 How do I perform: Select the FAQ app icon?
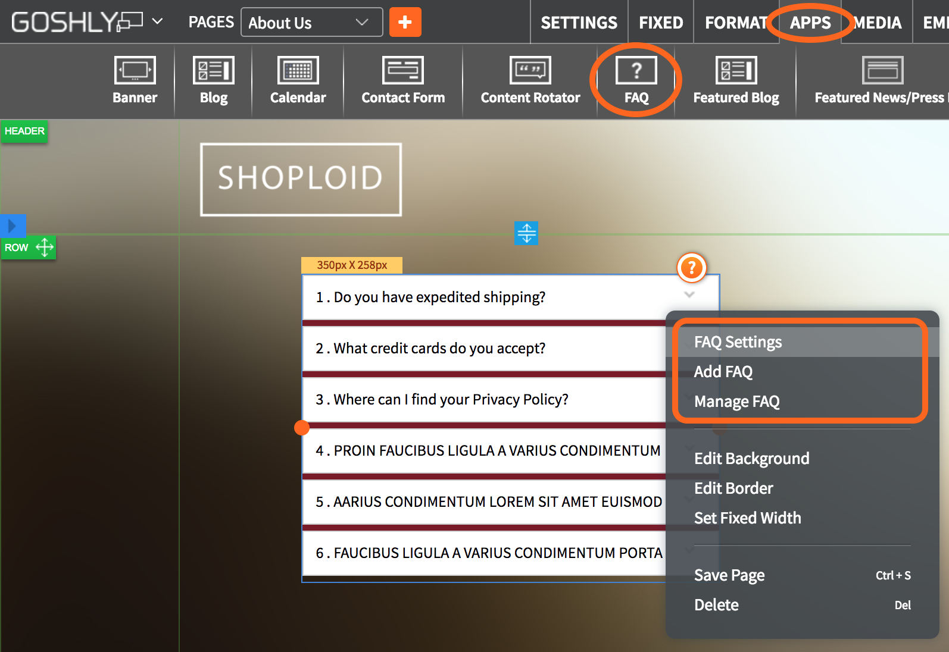pos(636,81)
